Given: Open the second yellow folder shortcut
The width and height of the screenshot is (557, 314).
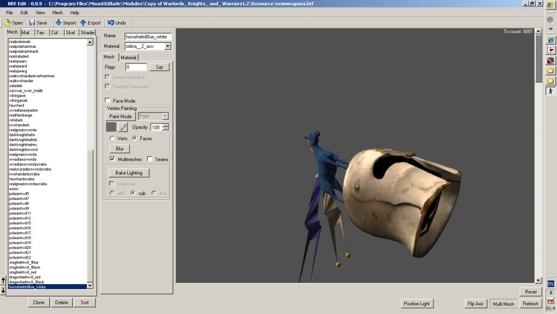Looking at the screenshot, I should tap(550, 81).
